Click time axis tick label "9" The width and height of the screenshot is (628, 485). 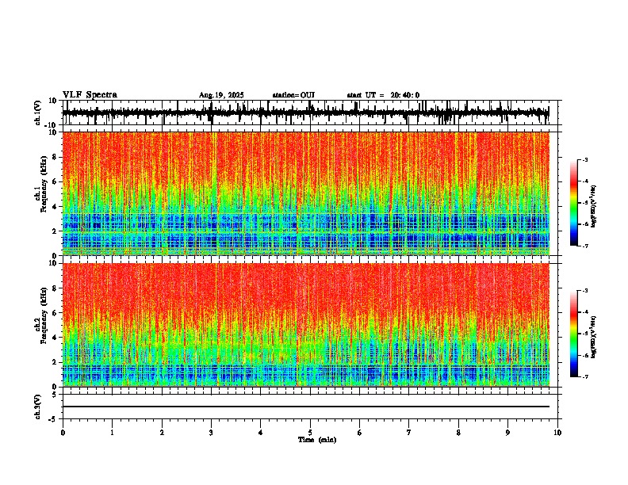(507, 433)
